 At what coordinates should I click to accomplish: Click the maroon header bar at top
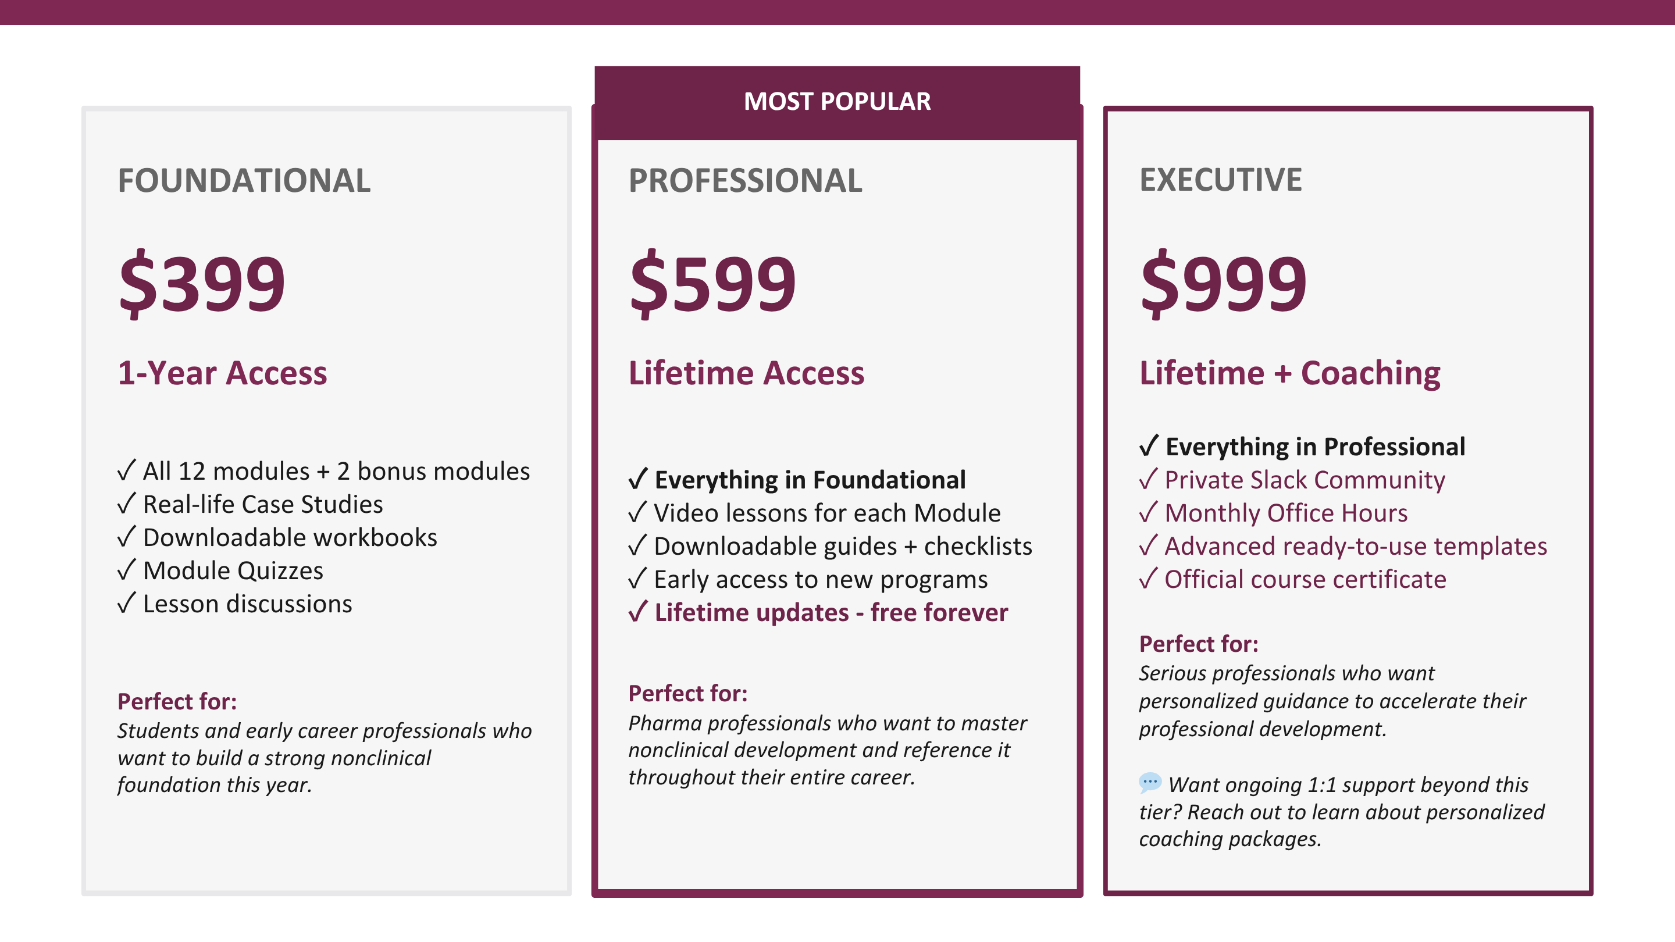837,12
